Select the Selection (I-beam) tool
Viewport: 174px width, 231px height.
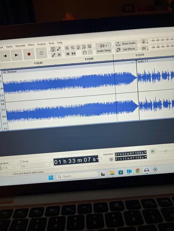tap(53, 49)
